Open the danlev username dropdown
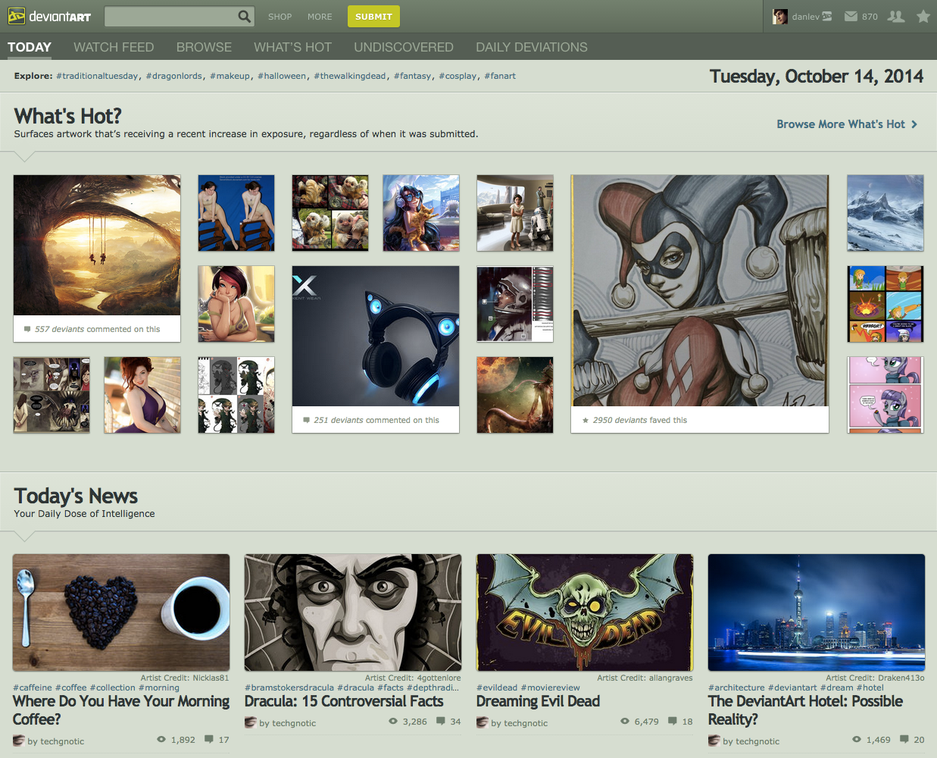Screen dimensions: 937x758 [812, 17]
